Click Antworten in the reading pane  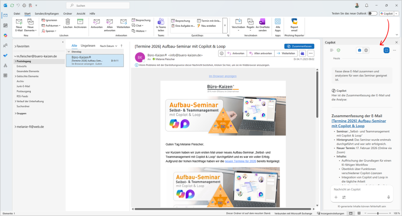[236, 53]
